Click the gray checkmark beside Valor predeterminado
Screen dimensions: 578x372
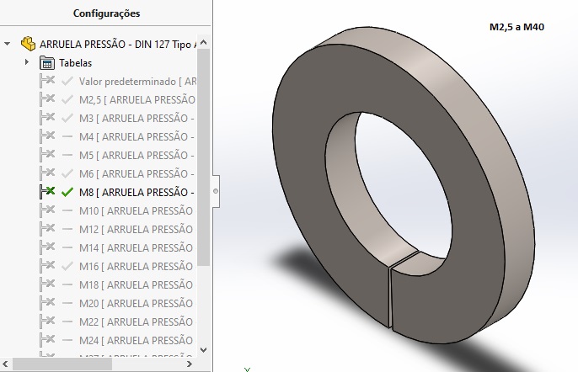tap(67, 81)
